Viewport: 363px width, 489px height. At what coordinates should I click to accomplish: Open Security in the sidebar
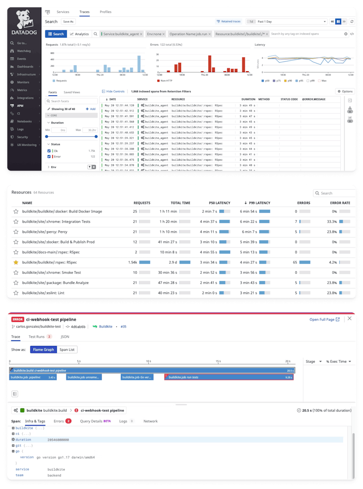point(22,137)
